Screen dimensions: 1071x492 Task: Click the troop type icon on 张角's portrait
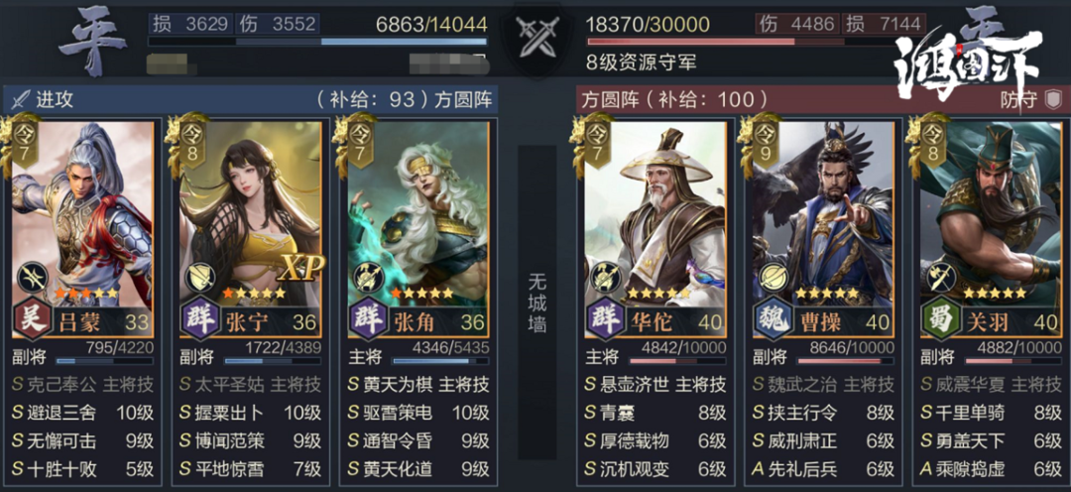click(368, 278)
